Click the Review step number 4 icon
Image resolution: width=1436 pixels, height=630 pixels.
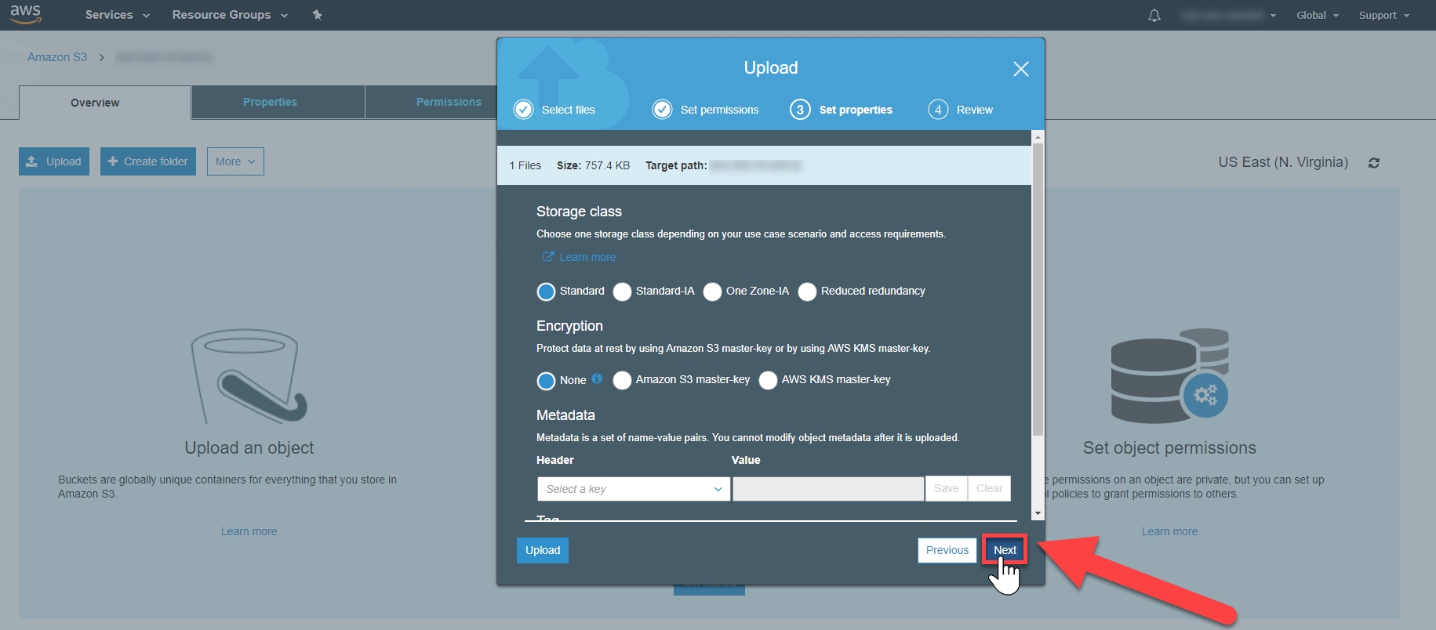tap(937, 110)
